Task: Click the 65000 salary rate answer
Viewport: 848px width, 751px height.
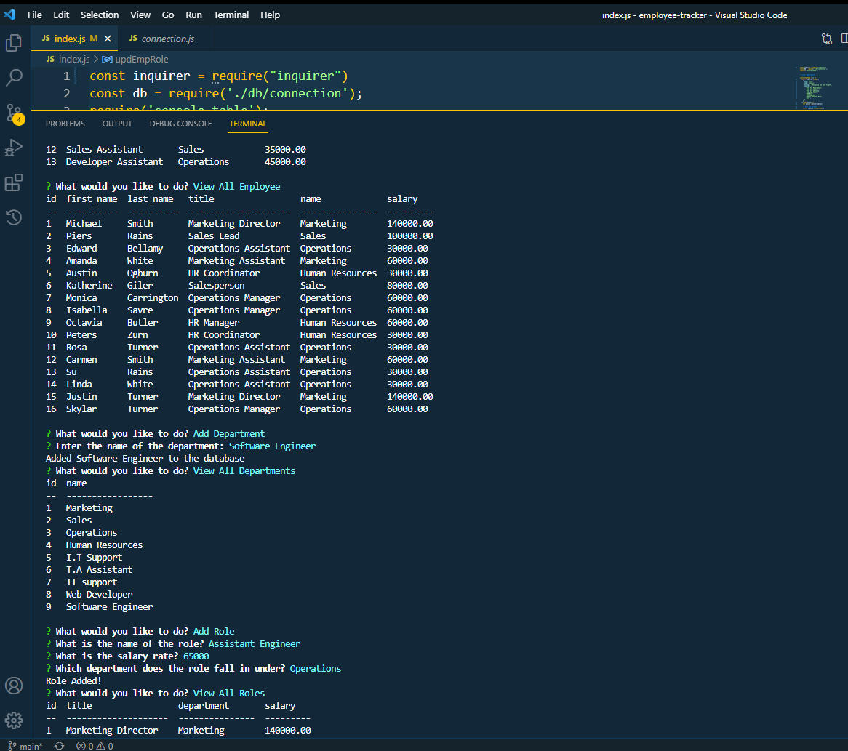Action: click(196, 656)
